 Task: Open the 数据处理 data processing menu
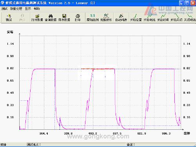[16, 9]
